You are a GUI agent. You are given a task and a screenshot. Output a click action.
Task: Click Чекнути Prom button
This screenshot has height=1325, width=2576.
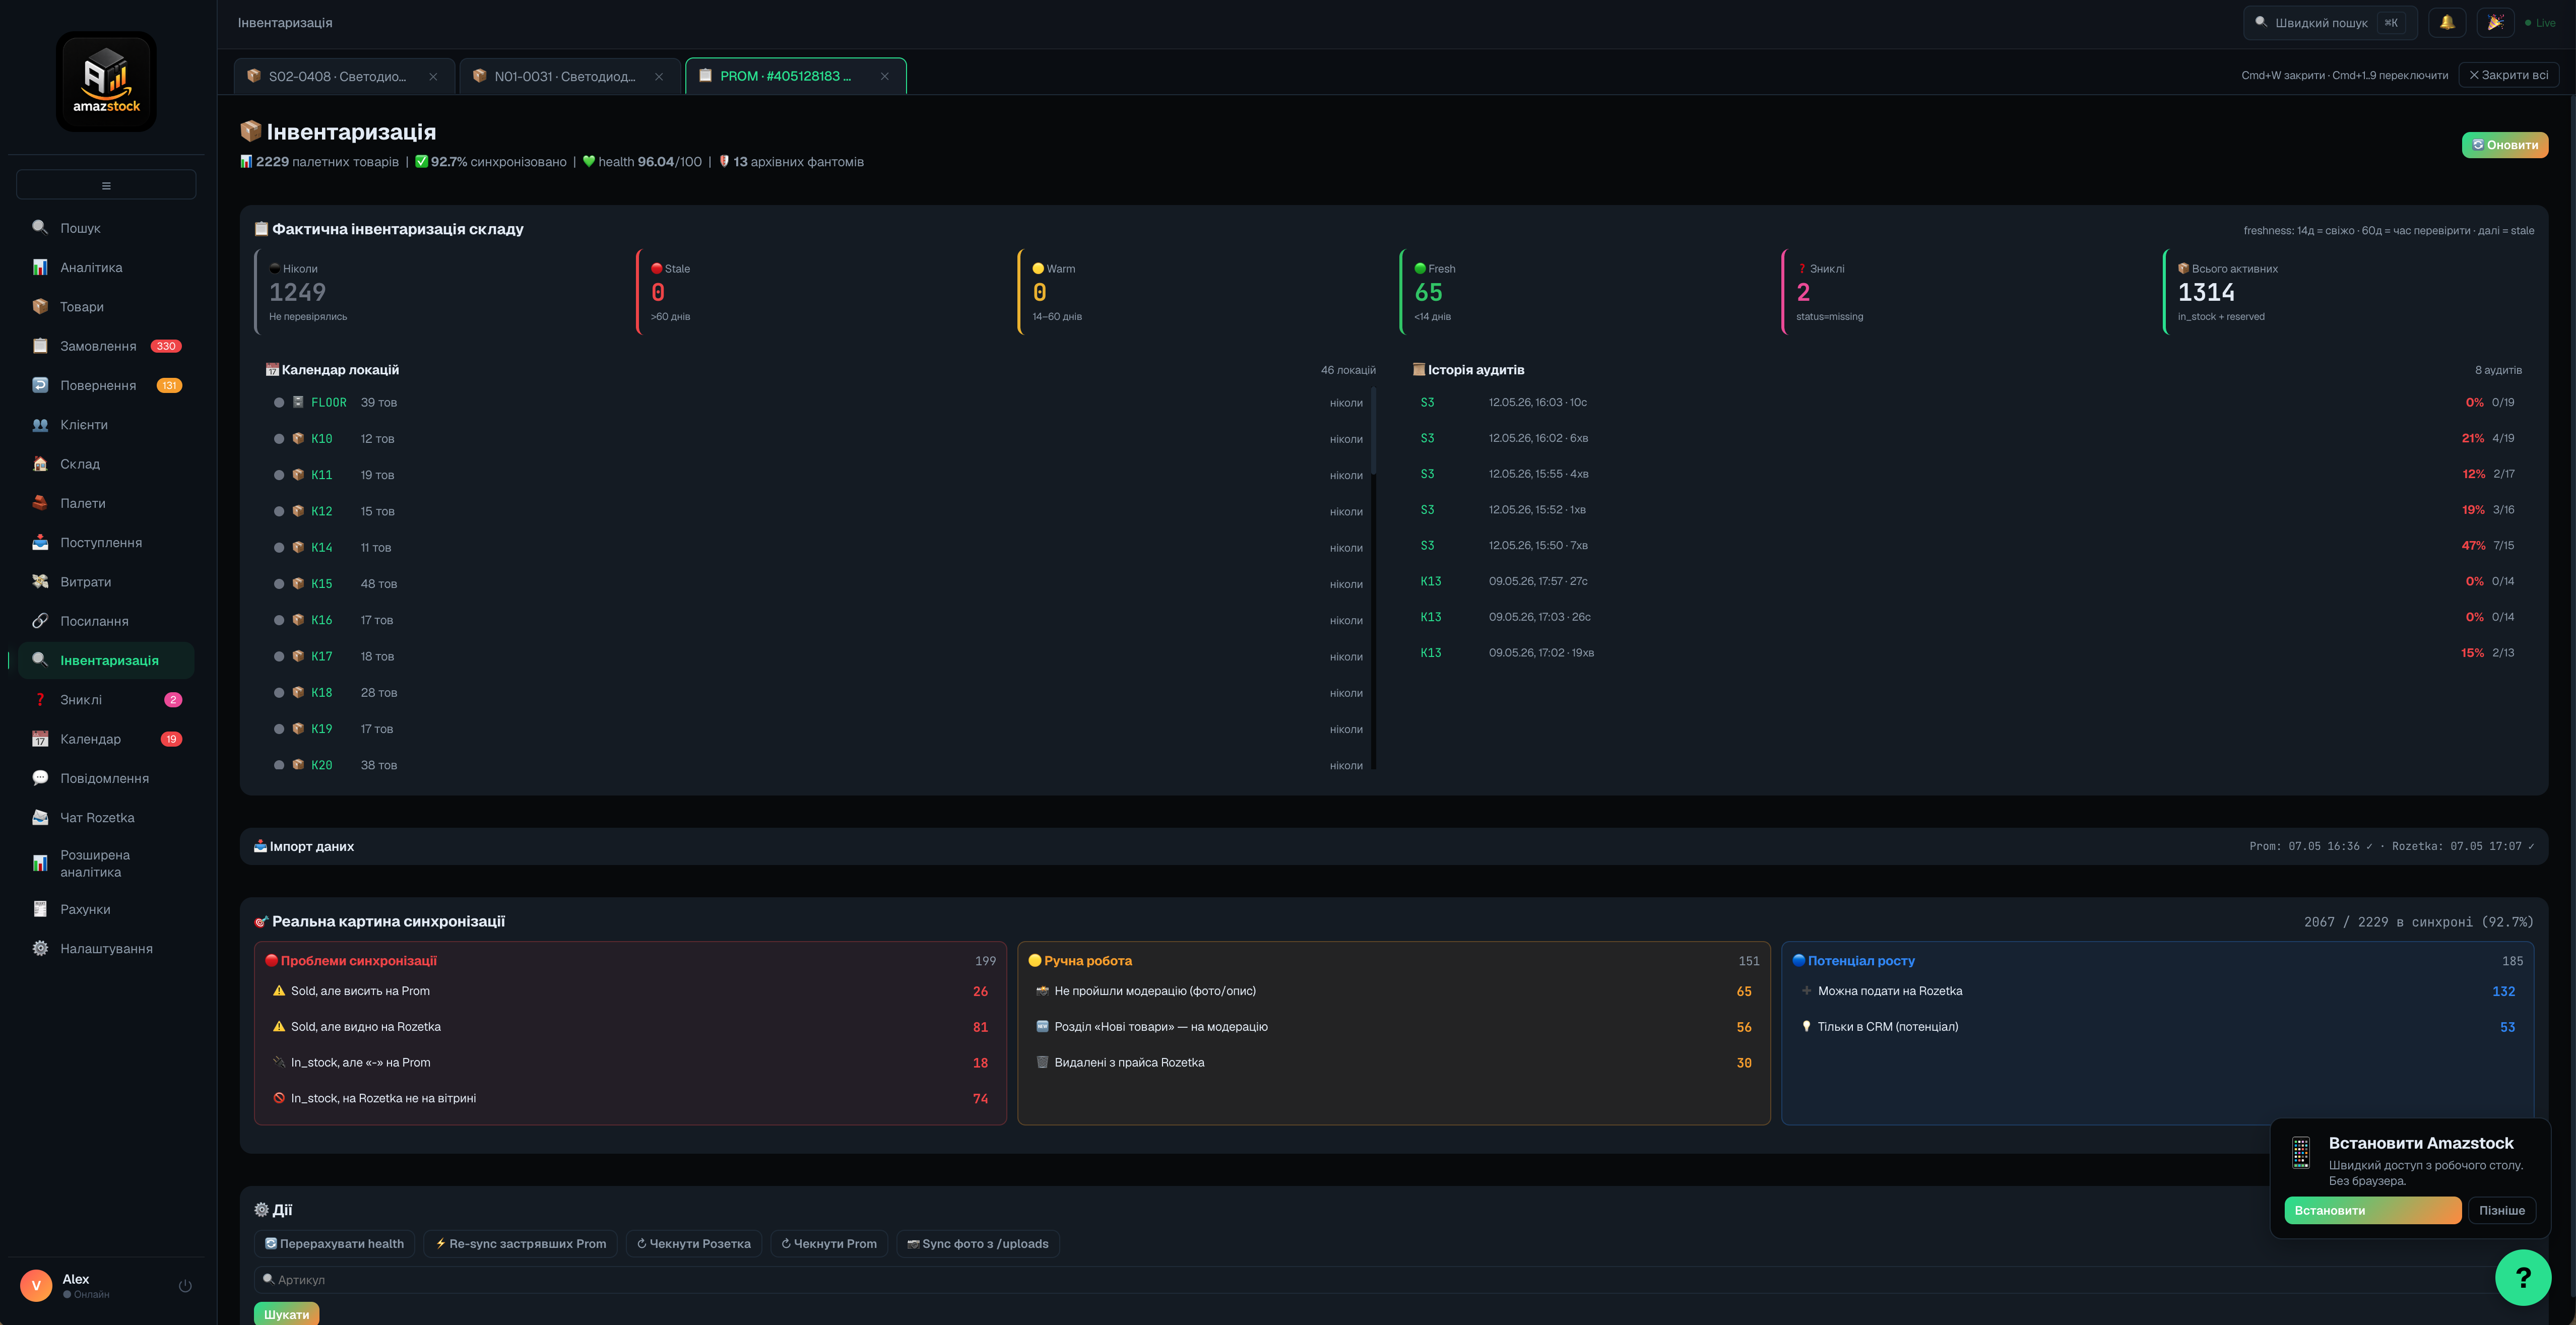(829, 1244)
